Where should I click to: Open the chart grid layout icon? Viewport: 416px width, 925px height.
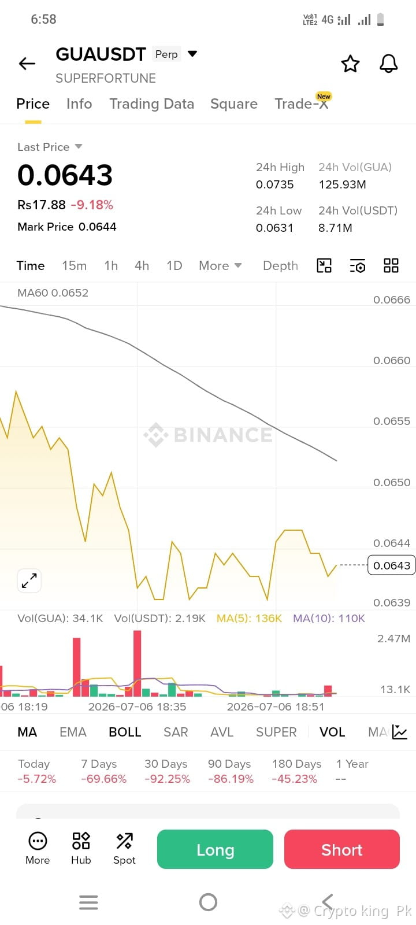pos(391,265)
